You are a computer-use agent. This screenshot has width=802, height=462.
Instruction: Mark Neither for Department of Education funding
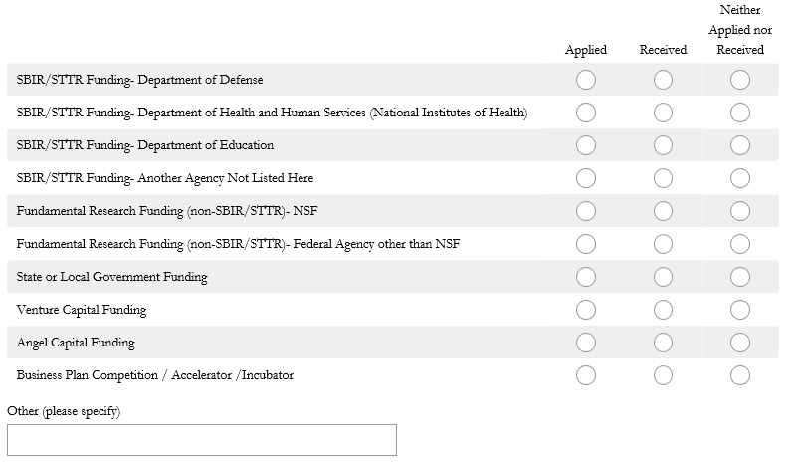pos(739,145)
